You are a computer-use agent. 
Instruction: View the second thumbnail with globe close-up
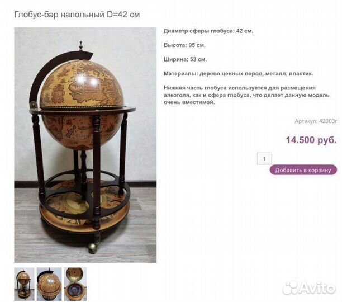(49, 284)
